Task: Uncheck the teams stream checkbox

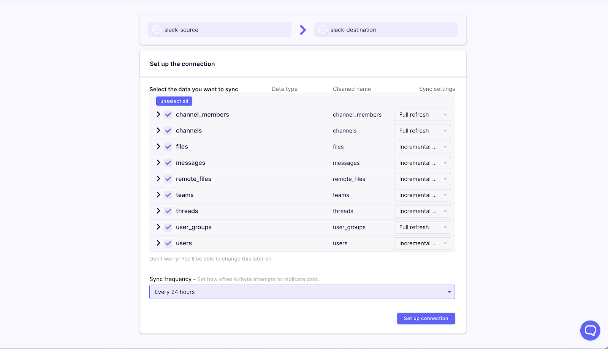Action: (x=168, y=195)
